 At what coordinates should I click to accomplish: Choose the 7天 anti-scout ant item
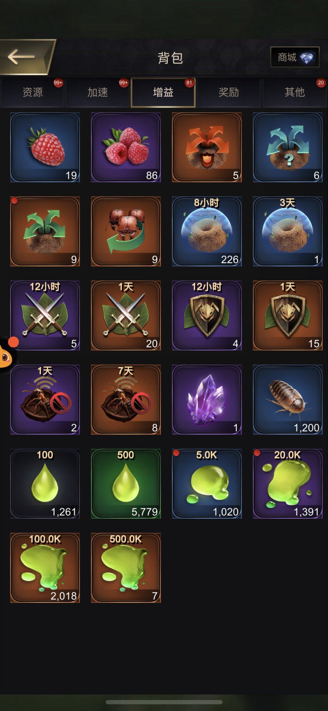pyautogui.click(x=126, y=399)
